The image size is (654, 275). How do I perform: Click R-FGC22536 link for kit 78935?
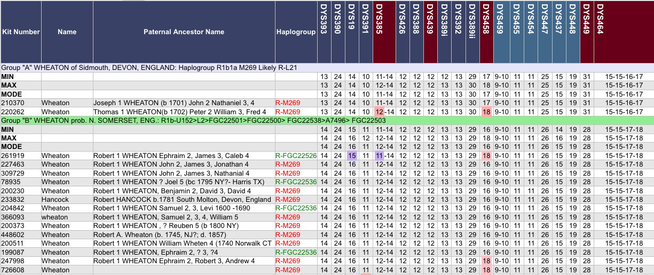[x=296, y=182]
